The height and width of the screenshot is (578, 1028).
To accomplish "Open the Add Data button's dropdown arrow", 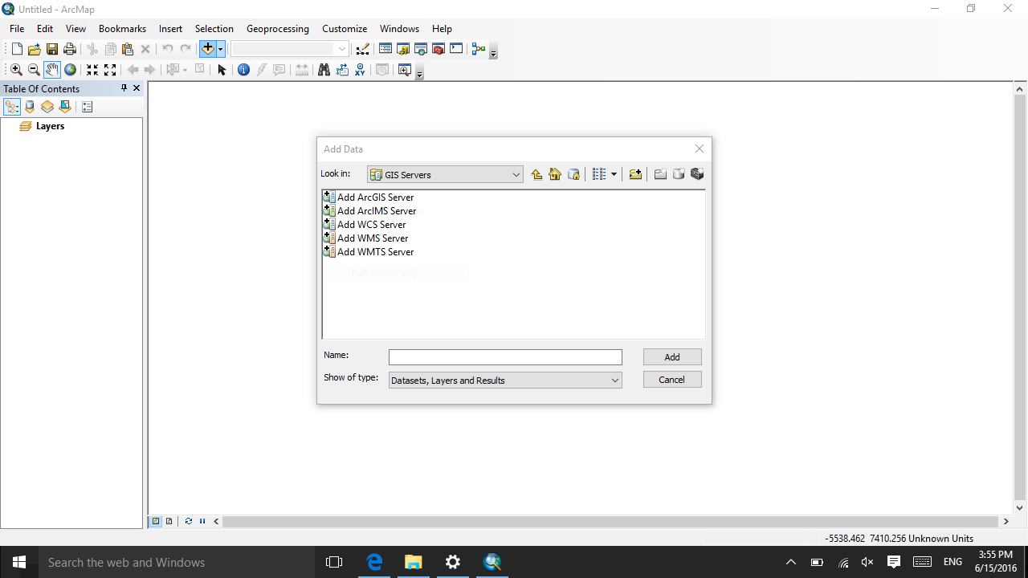I will click(220, 49).
